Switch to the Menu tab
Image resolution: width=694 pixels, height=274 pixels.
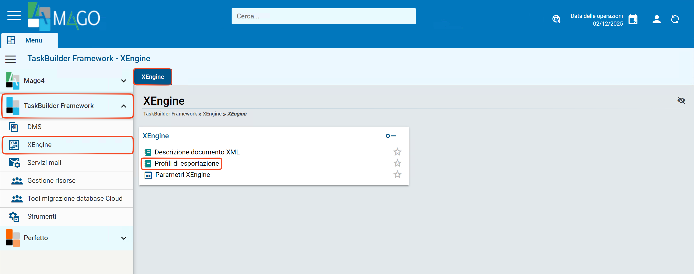(x=30, y=40)
